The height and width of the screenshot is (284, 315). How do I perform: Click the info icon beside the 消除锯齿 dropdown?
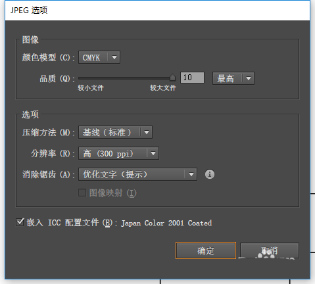pos(210,174)
